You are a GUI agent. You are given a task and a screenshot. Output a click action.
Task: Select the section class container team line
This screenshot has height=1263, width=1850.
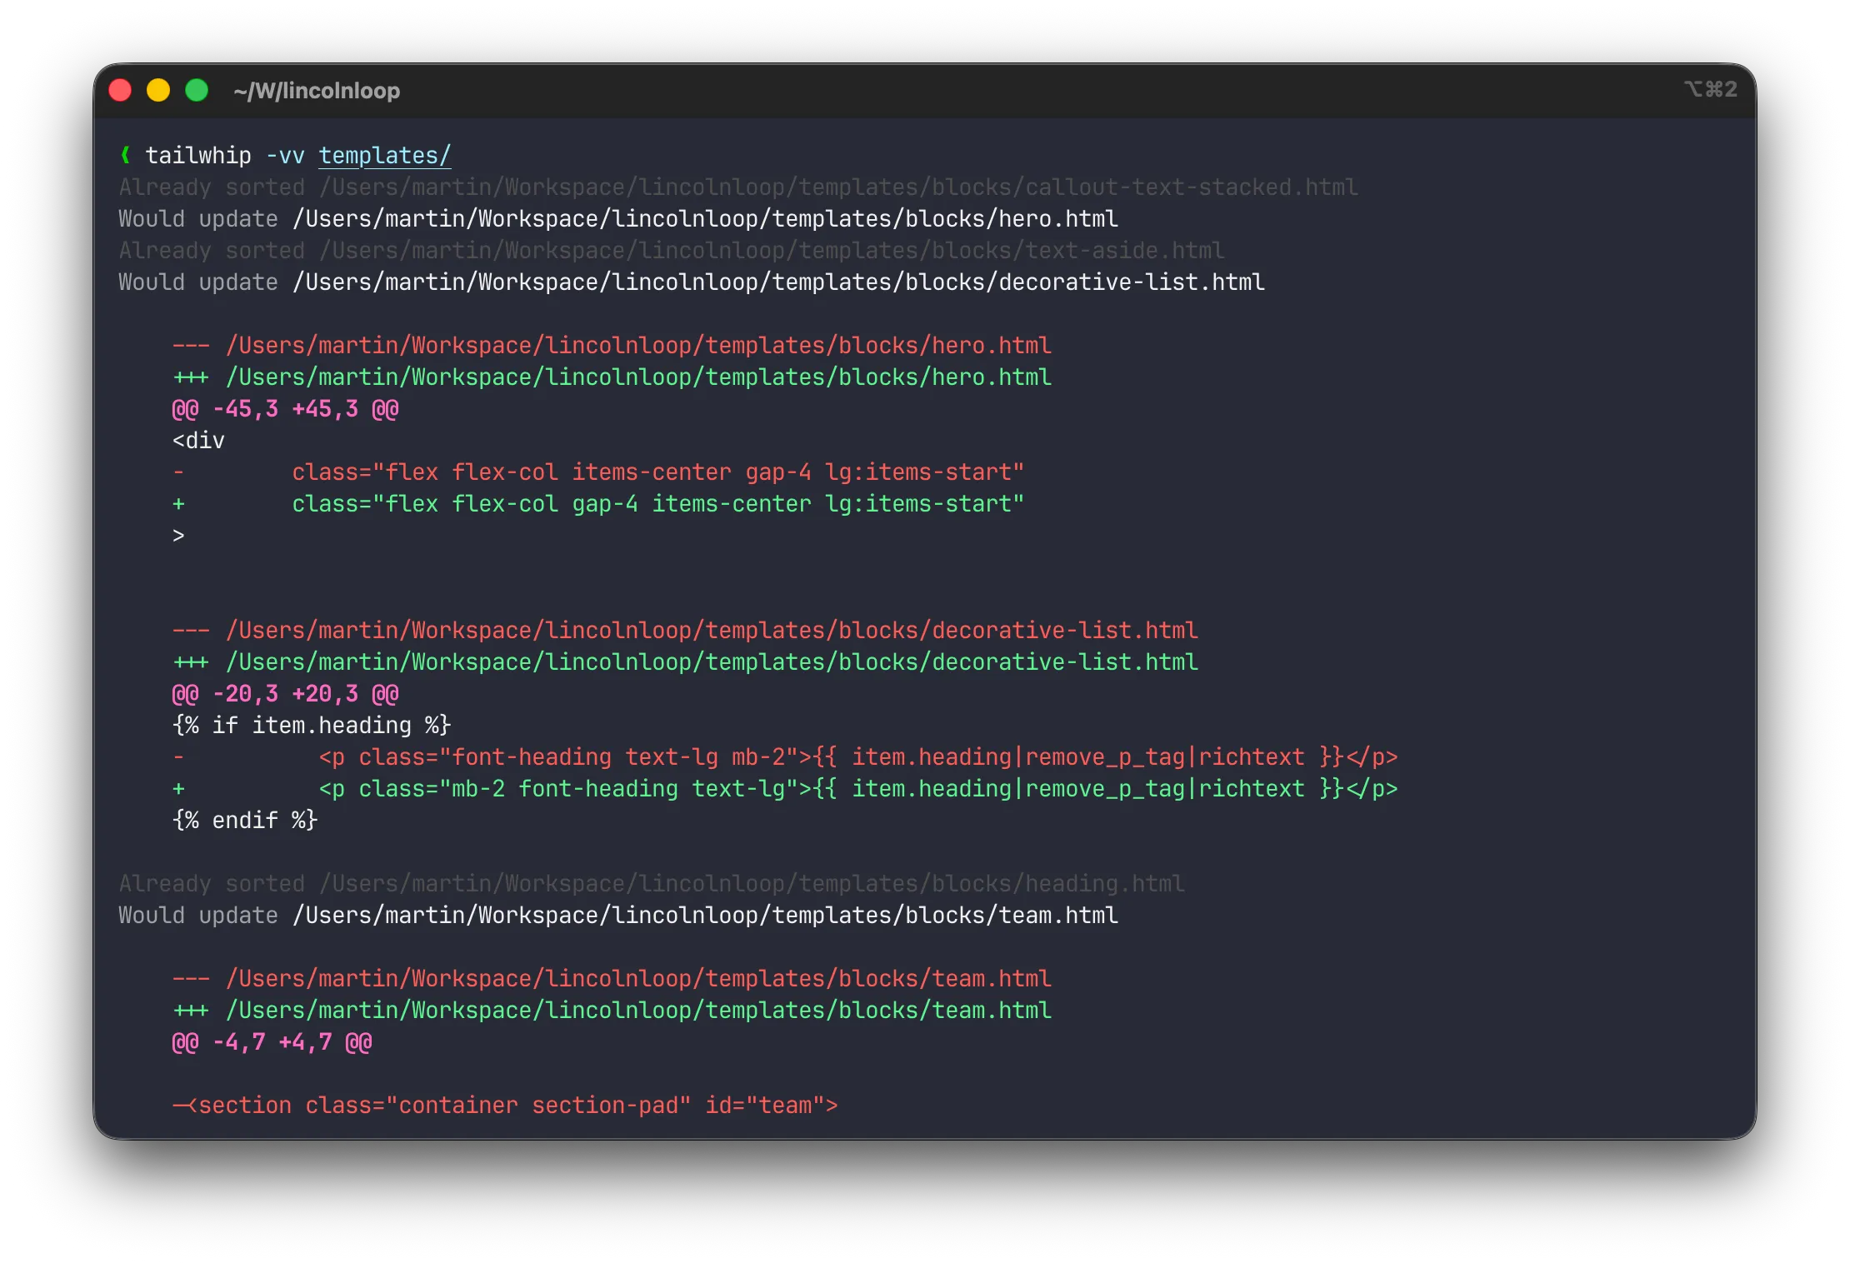(x=504, y=1105)
